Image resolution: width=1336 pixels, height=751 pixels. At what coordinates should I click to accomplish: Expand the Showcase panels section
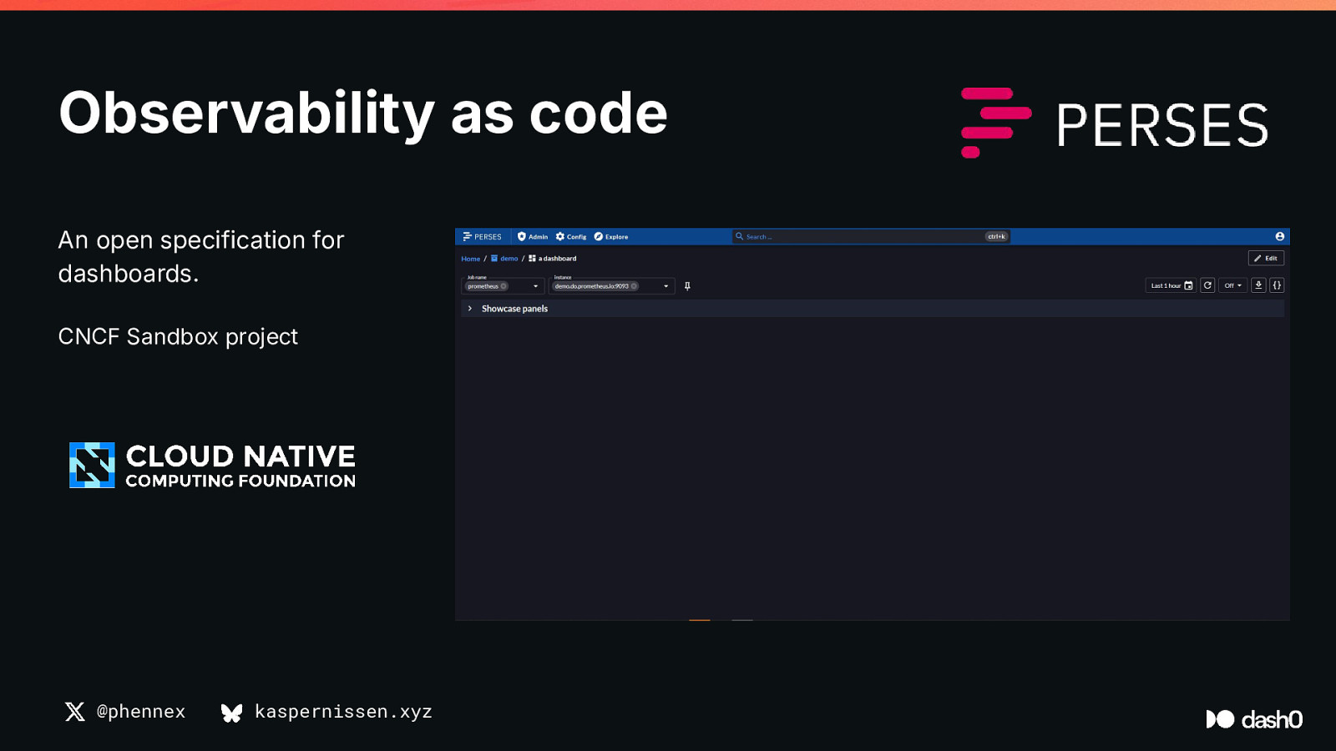click(x=470, y=309)
